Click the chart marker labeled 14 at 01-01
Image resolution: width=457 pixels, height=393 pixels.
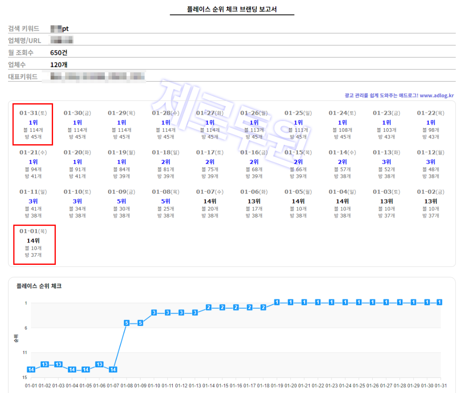pos(31,369)
